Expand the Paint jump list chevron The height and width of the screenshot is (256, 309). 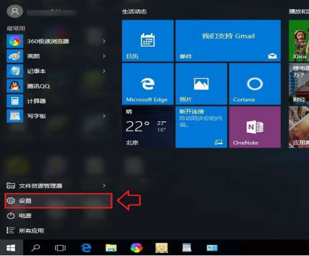[104, 56]
